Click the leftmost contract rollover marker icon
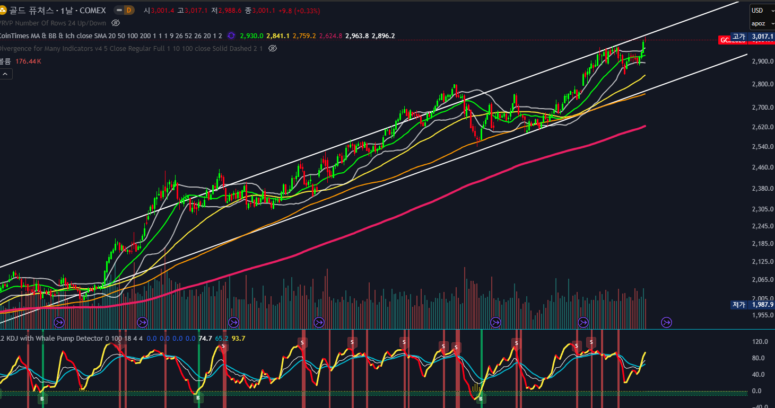Image resolution: width=775 pixels, height=408 pixels. [59, 322]
